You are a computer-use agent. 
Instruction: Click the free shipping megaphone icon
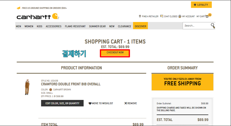pos(18,8)
